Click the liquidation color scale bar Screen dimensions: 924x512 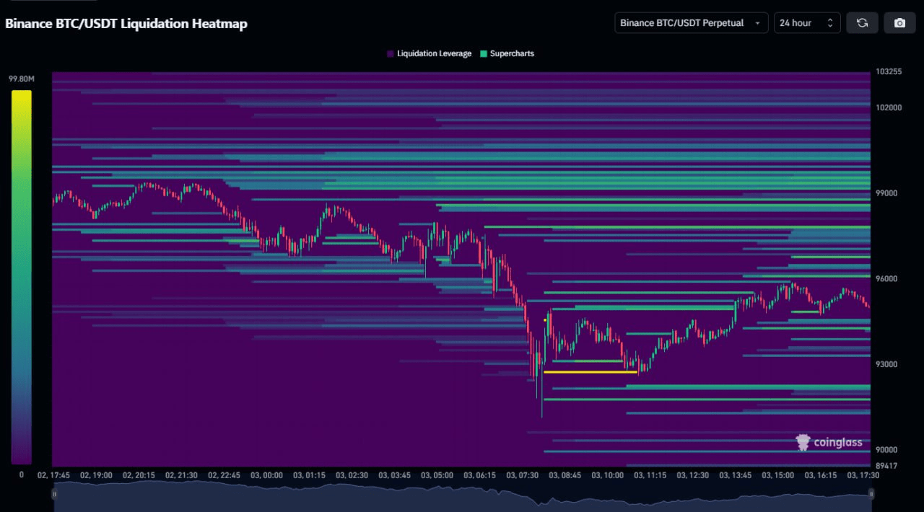pos(22,277)
